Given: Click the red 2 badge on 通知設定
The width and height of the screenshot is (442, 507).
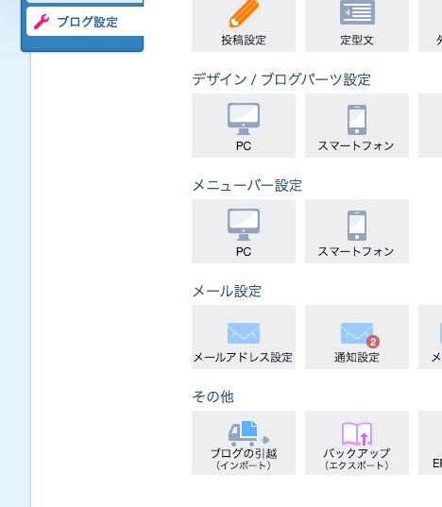Looking at the screenshot, I should click(373, 342).
